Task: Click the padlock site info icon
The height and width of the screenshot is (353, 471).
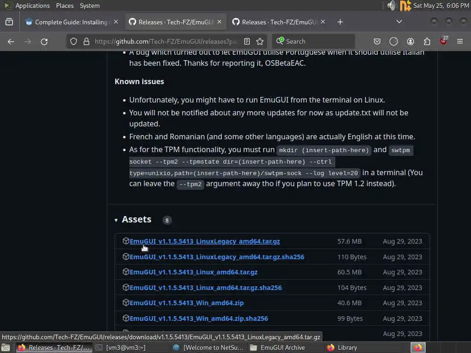Action: [86, 41]
